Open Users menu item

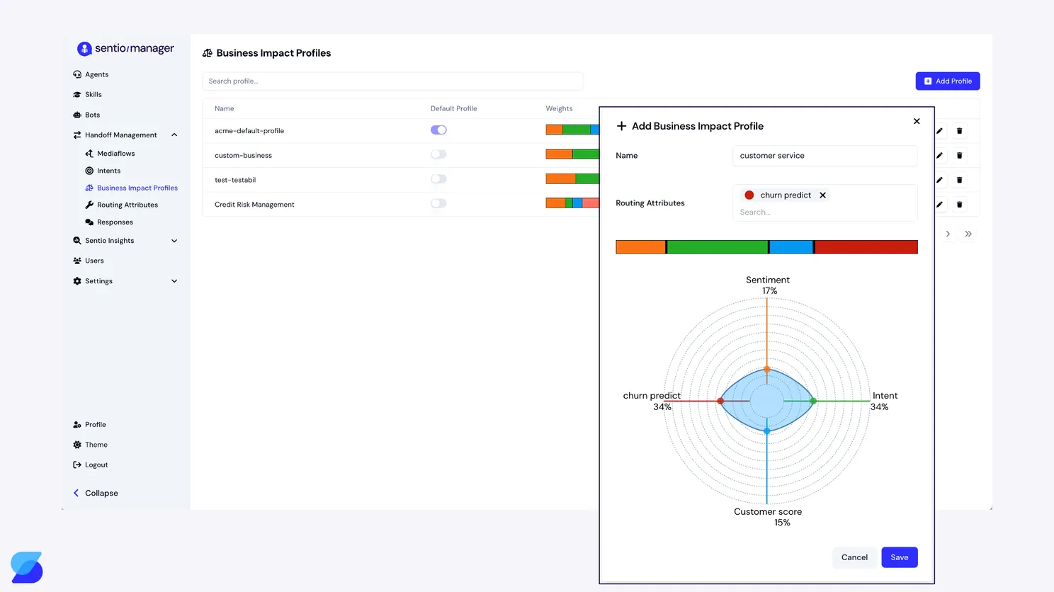[94, 261]
